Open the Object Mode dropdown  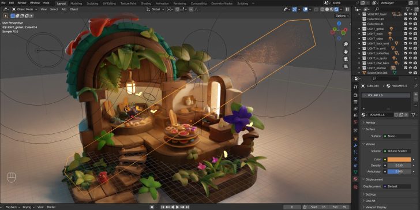[x=25, y=9]
